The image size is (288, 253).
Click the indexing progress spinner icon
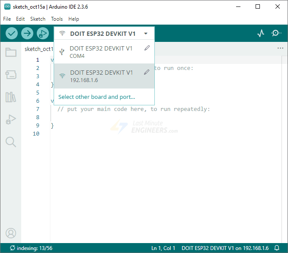point(13,248)
